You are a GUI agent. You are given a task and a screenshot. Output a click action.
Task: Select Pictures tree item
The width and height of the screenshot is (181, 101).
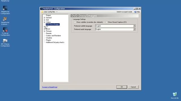point(49,31)
